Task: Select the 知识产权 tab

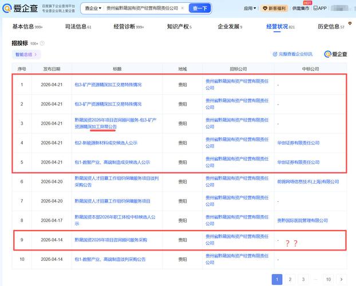Action: tap(179, 26)
